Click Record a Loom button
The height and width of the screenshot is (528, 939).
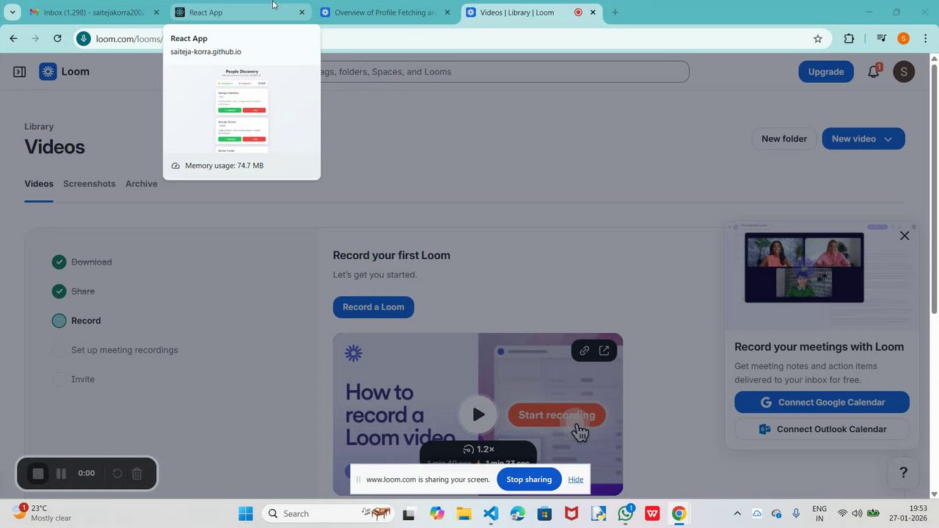coord(373,307)
